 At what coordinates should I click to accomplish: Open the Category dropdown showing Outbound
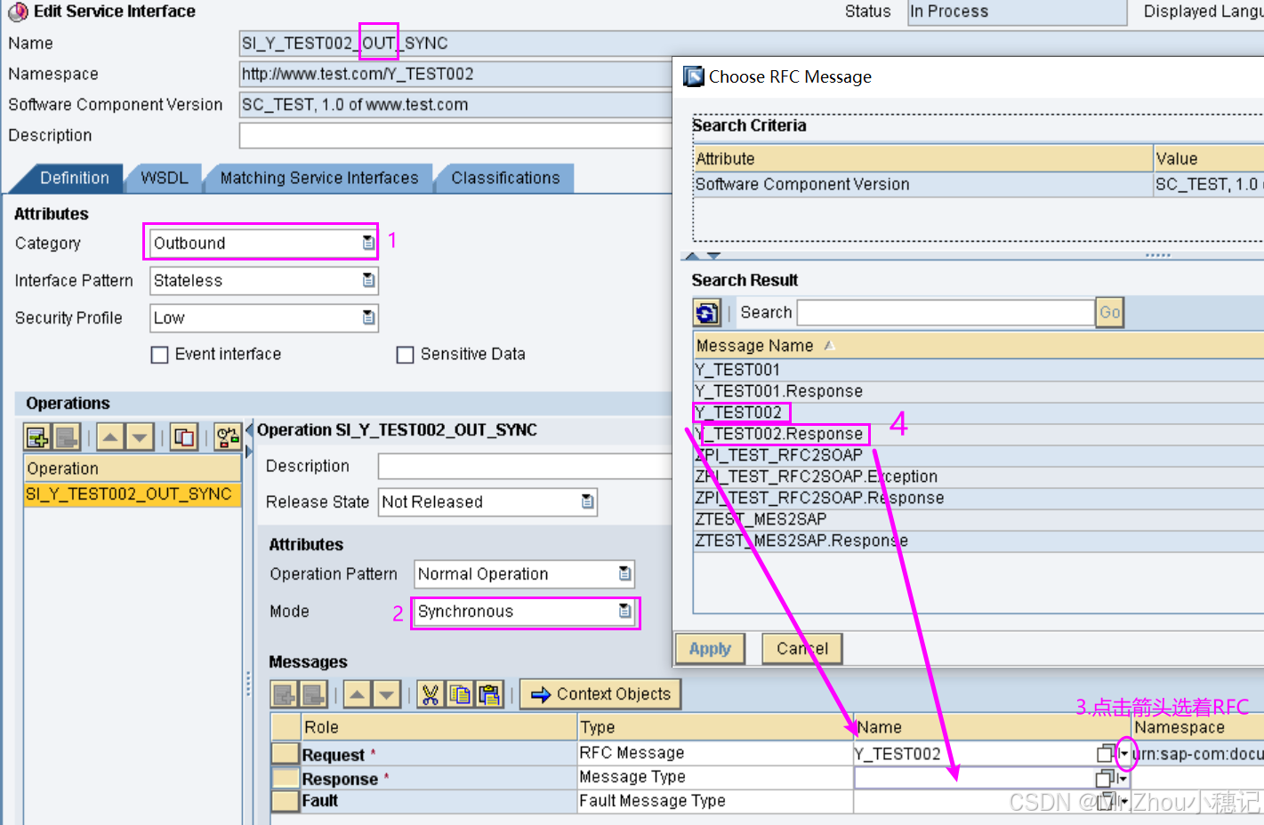(x=366, y=242)
